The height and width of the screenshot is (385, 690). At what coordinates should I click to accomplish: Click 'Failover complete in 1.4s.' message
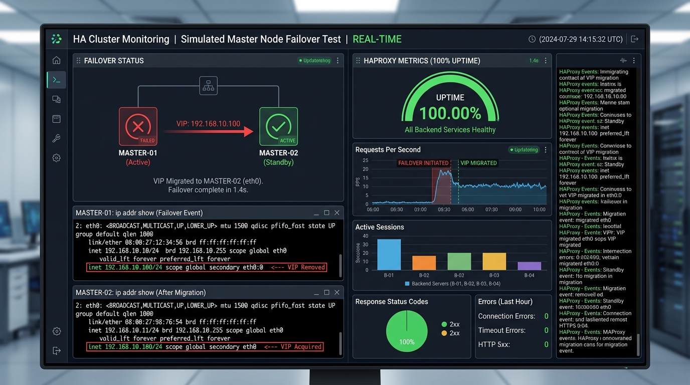208,190
